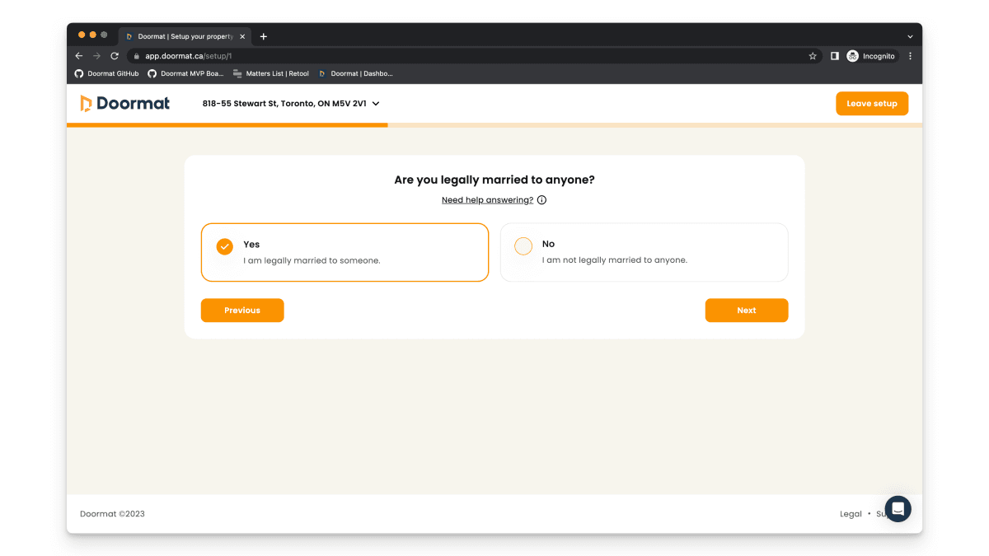Select the Yes radio option
The image size is (989, 556).
(x=225, y=246)
